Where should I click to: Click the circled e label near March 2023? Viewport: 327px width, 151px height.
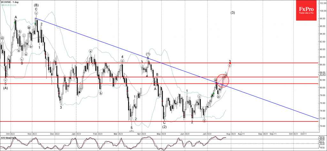point(122,61)
